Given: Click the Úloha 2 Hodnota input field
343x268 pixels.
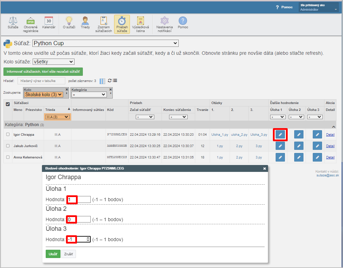Looking at the screenshot, I should click(x=79, y=219).
